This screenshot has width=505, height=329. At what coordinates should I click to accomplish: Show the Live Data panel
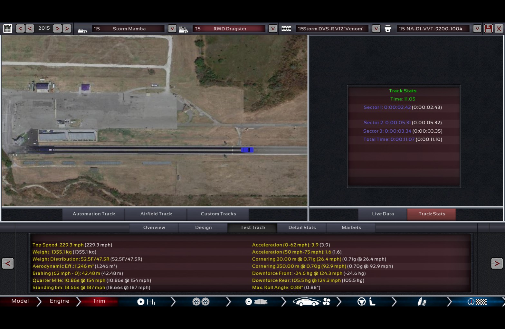pyautogui.click(x=383, y=214)
